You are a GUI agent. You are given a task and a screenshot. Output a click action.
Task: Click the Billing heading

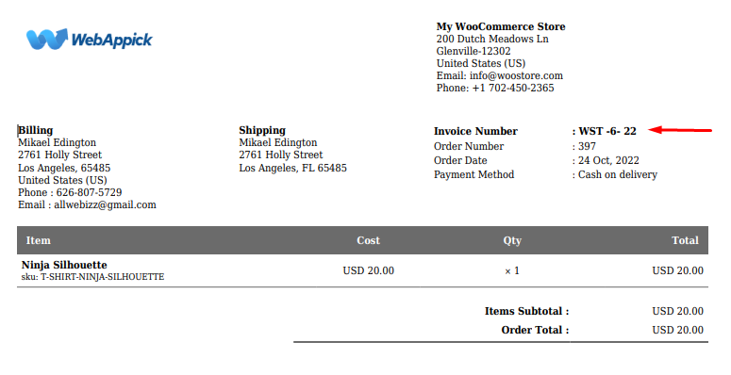pyautogui.click(x=36, y=130)
